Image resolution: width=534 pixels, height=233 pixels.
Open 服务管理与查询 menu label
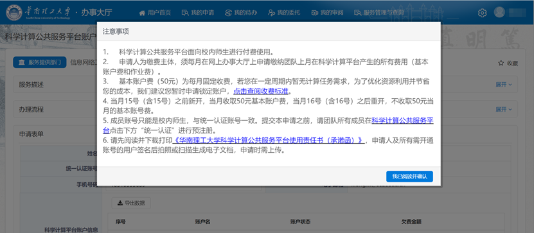click(384, 13)
